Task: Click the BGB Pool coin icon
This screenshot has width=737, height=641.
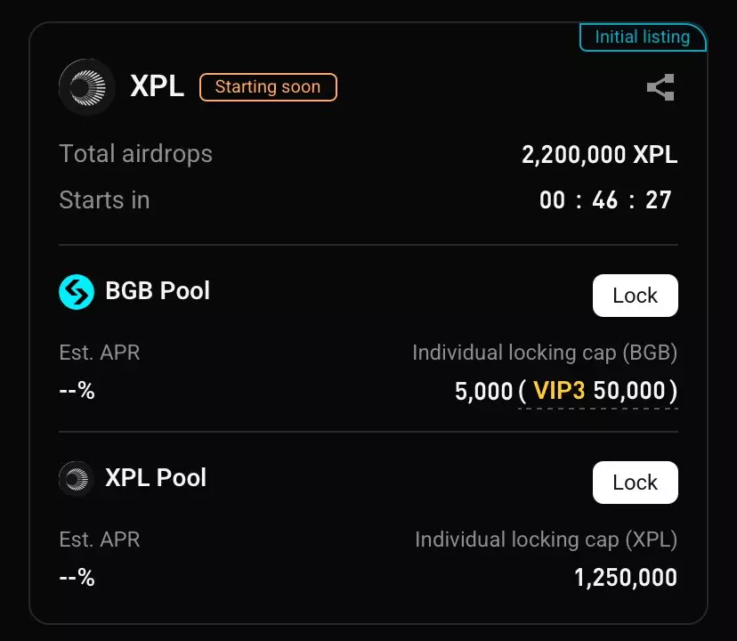Action: point(77,291)
